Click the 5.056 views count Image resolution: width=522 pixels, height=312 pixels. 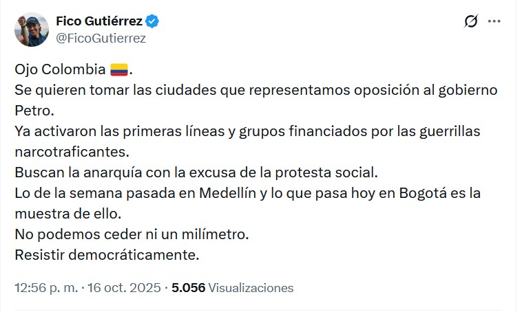189,288
